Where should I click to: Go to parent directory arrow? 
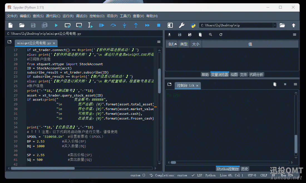point(293,25)
